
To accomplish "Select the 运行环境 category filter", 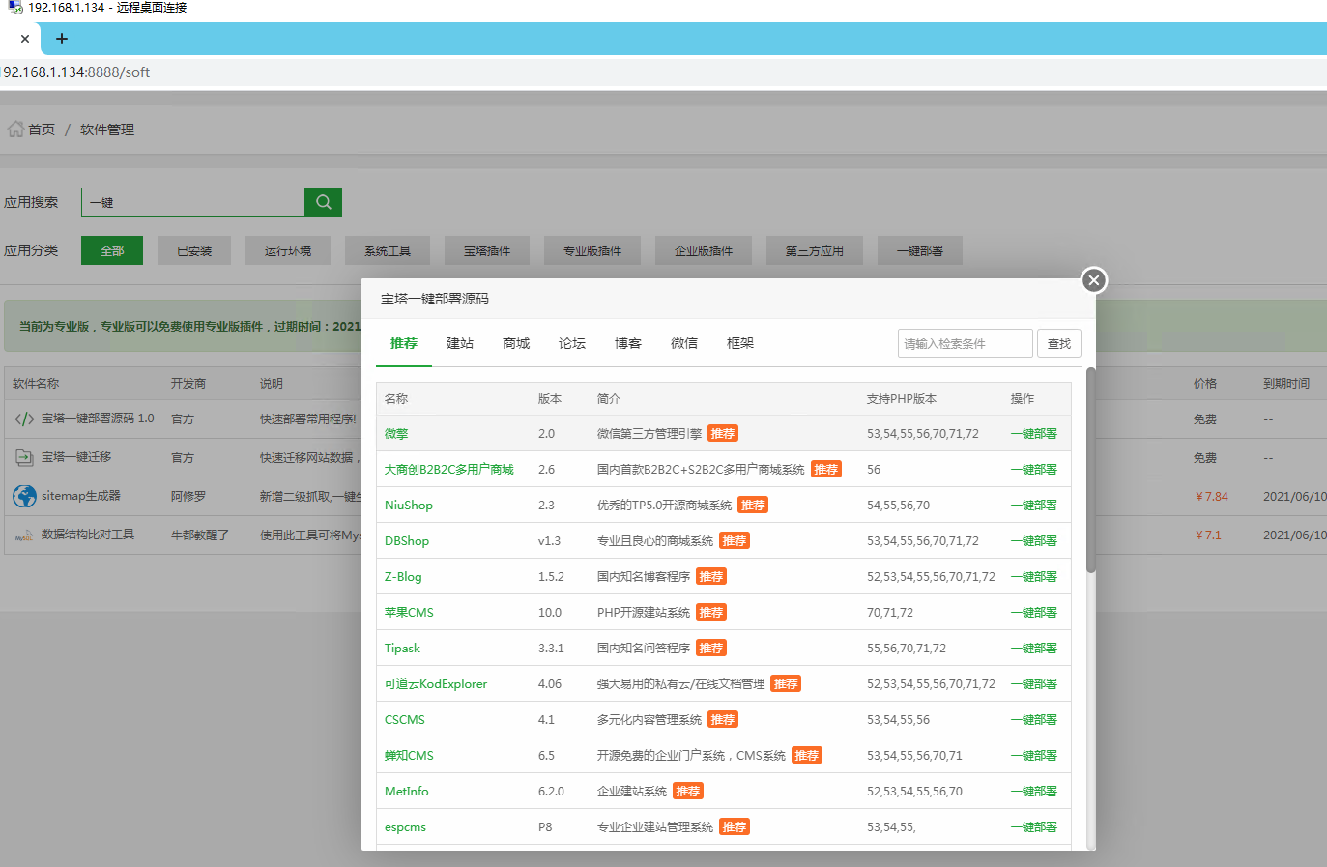I will pos(288,250).
